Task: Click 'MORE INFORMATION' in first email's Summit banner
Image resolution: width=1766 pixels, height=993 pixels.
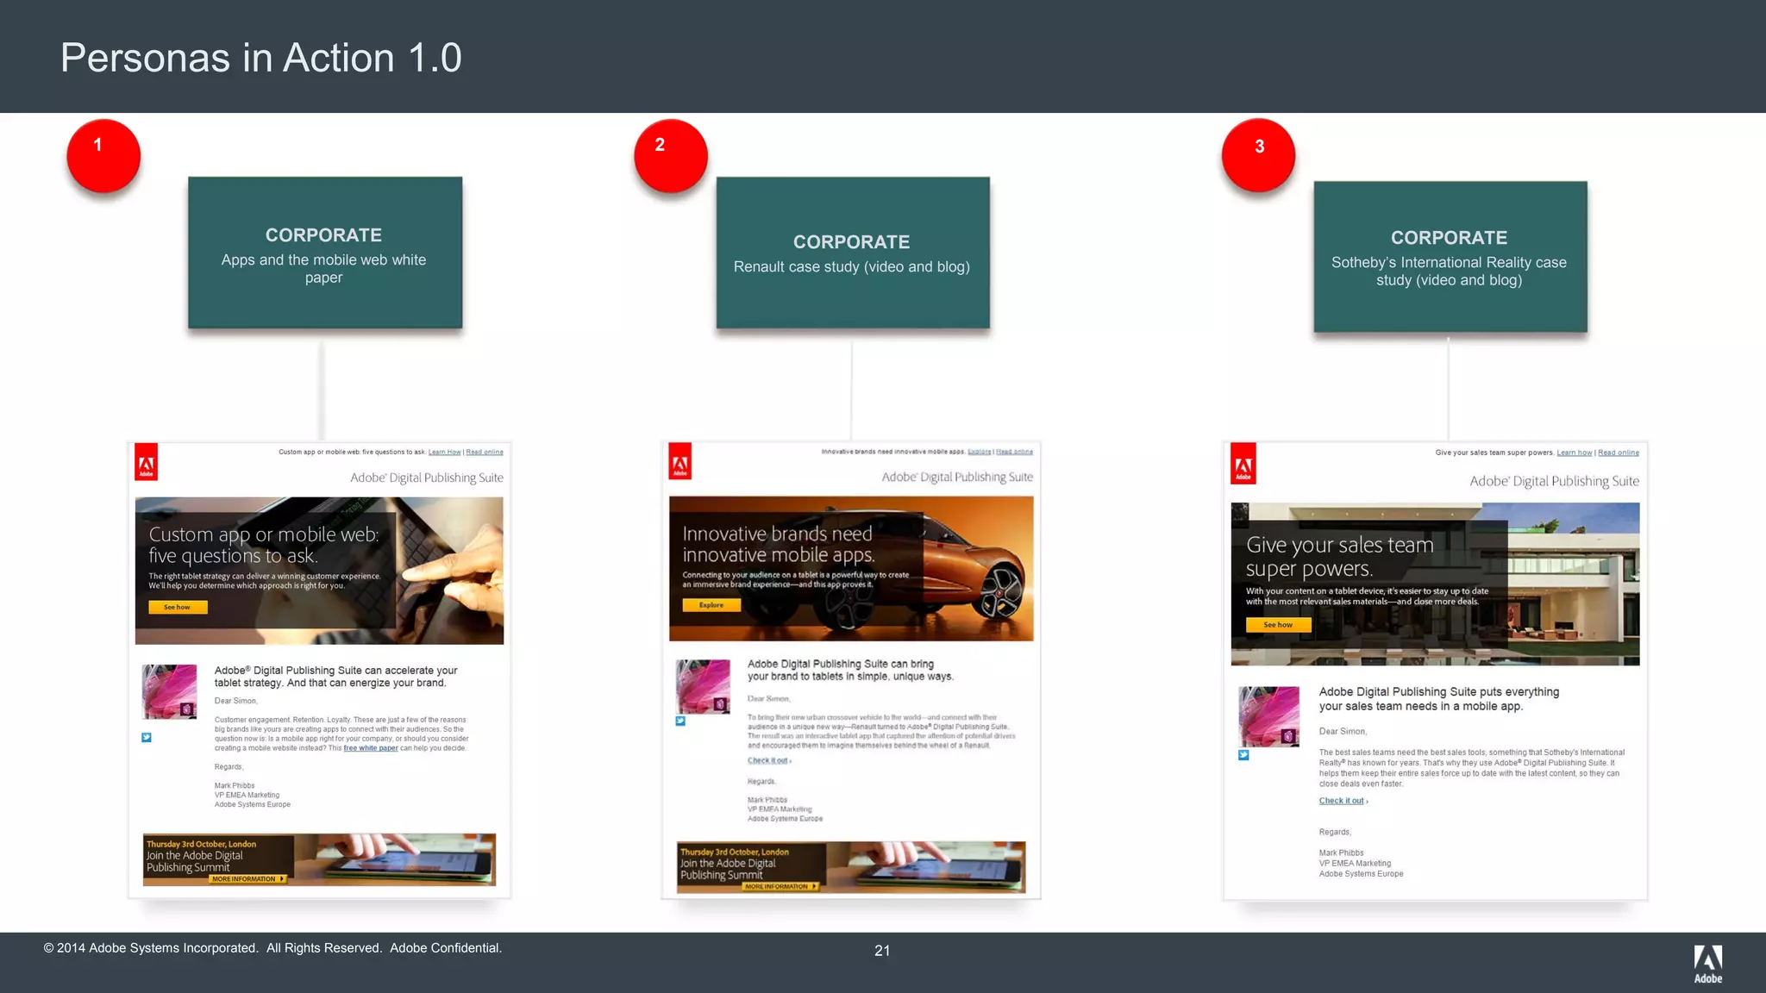Action: pyautogui.click(x=247, y=879)
